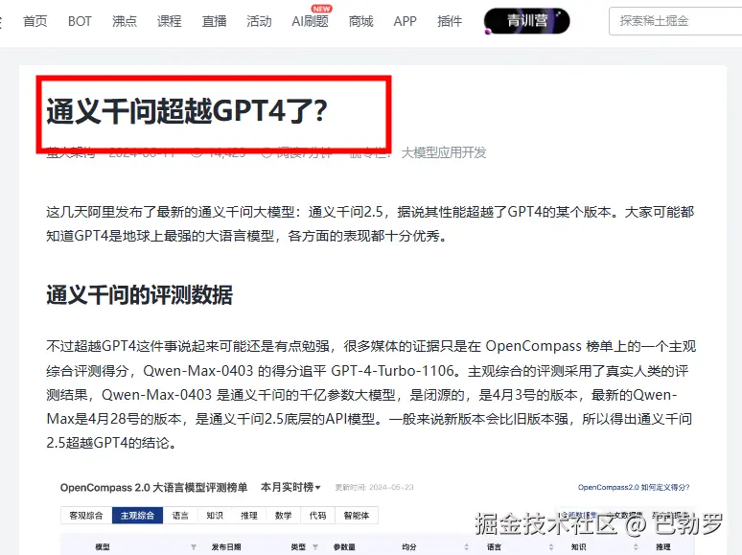Select the 主观综合 tab
Image resolution: width=742 pixels, height=555 pixels.
(137, 516)
